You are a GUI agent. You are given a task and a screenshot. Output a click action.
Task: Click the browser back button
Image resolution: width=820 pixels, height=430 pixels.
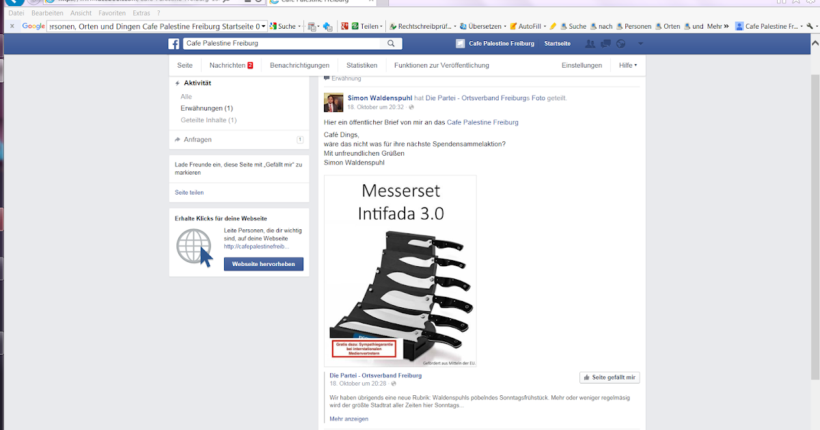(x=14, y=2)
